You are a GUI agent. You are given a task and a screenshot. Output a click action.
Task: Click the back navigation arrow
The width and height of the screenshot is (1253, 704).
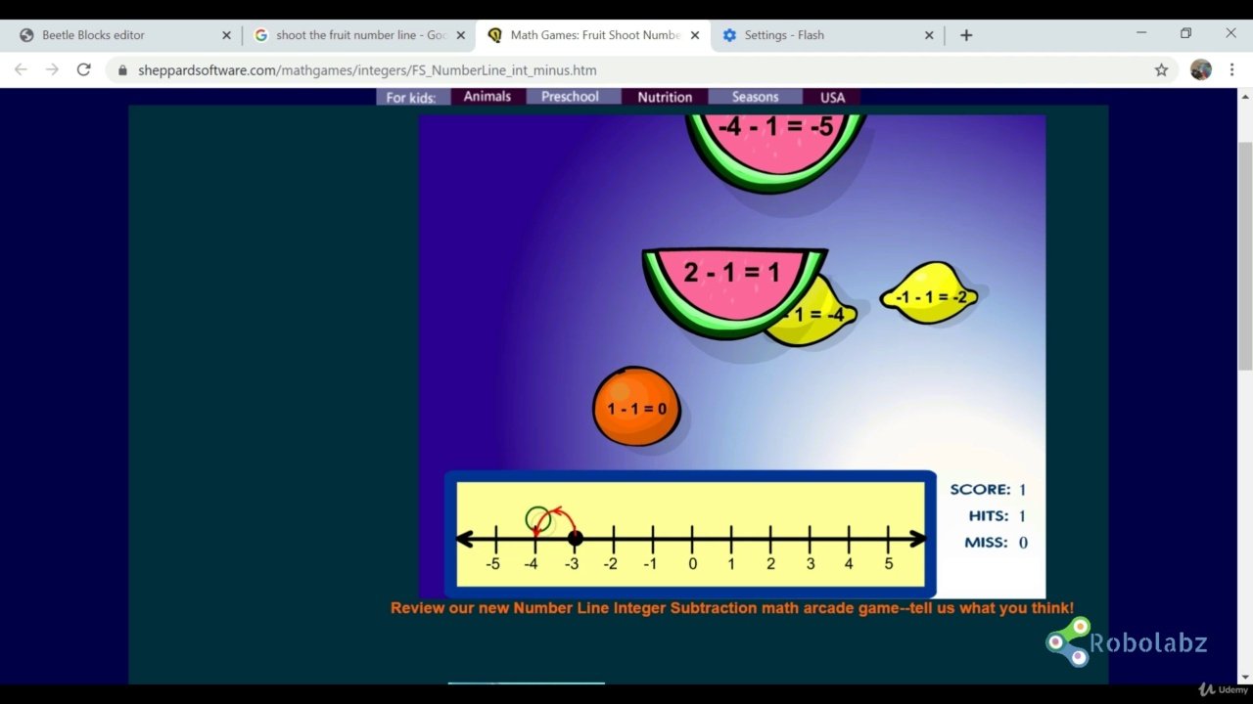[x=21, y=69]
